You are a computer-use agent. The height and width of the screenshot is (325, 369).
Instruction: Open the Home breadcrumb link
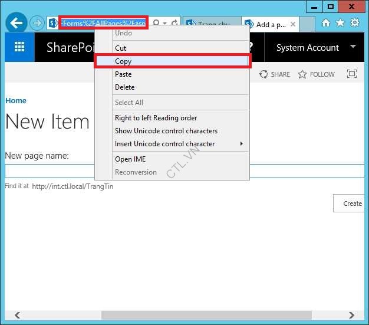16,101
